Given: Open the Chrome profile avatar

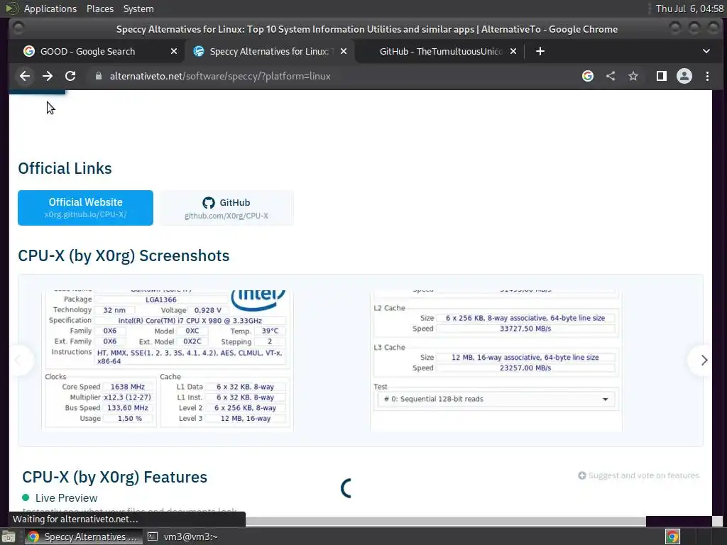Looking at the screenshot, I should tap(684, 76).
